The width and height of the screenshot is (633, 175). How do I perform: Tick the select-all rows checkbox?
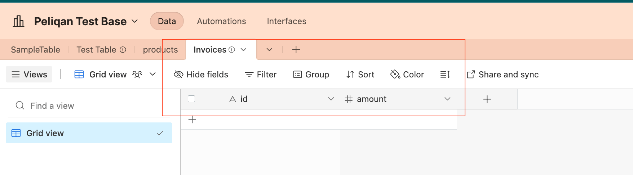(x=191, y=99)
